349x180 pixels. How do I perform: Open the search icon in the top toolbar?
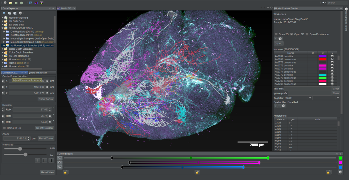5,3
